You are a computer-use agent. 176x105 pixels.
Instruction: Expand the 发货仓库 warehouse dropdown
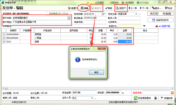136,14
